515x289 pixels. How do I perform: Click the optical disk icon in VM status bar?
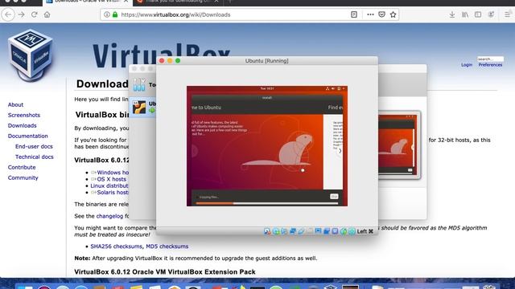click(276, 231)
